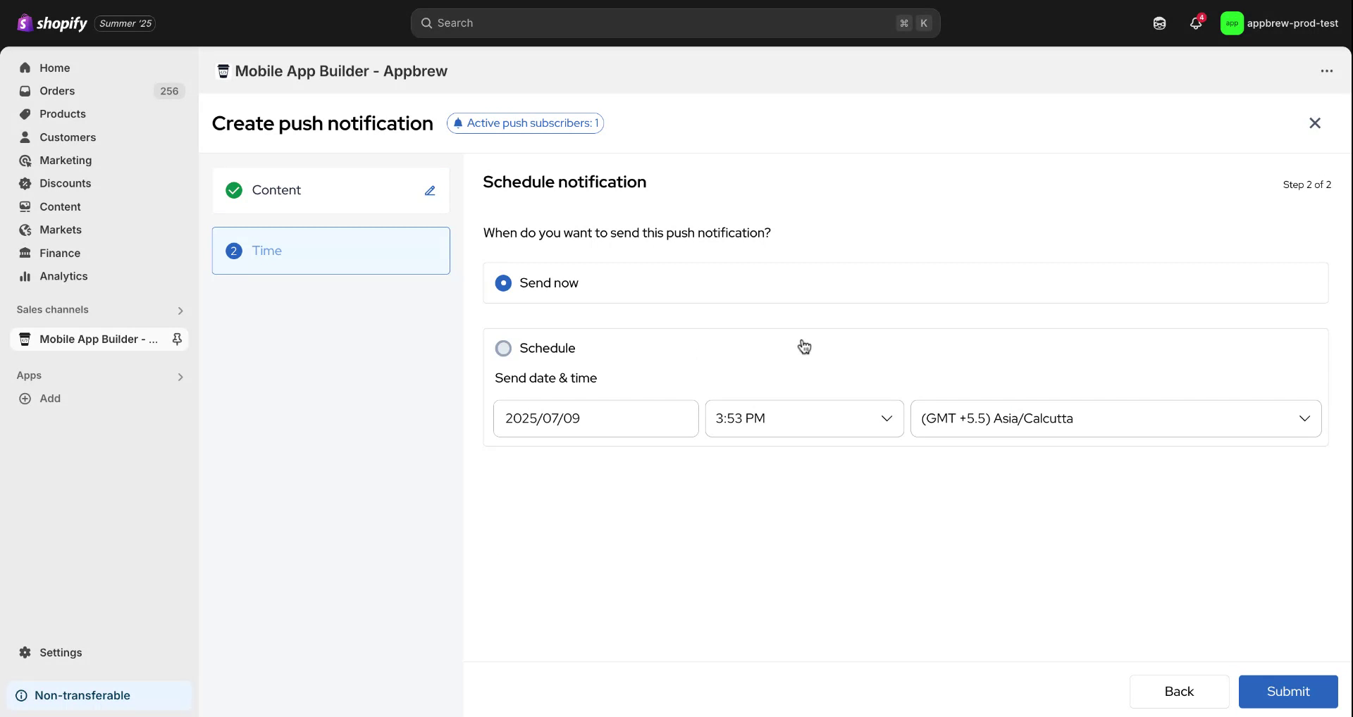The image size is (1353, 717).
Task: Submit the push notification
Action: [x=1287, y=691]
